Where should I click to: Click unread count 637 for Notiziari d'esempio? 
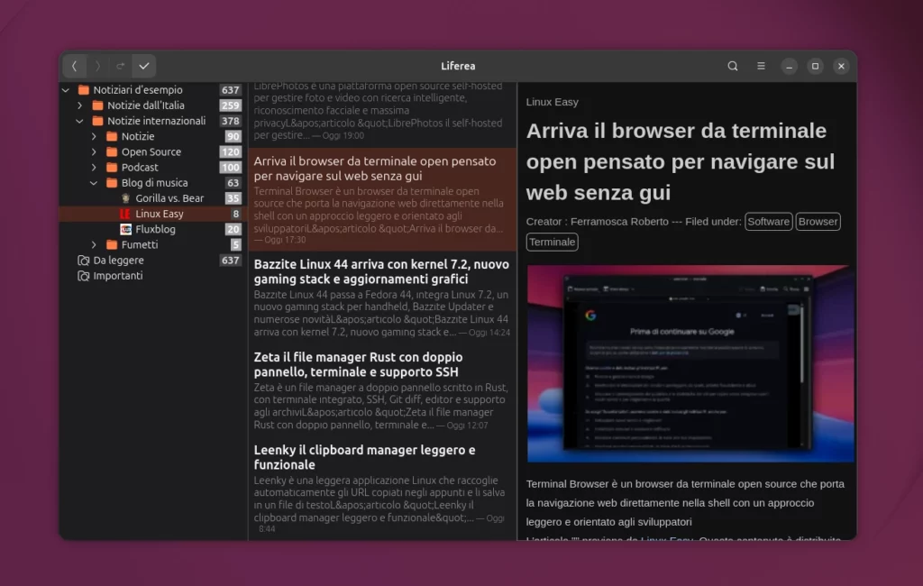(x=230, y=90)
